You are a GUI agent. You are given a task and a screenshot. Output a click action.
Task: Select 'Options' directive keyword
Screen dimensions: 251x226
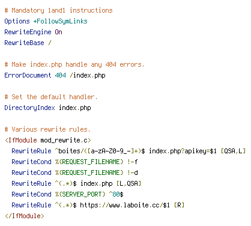(17, 21)
